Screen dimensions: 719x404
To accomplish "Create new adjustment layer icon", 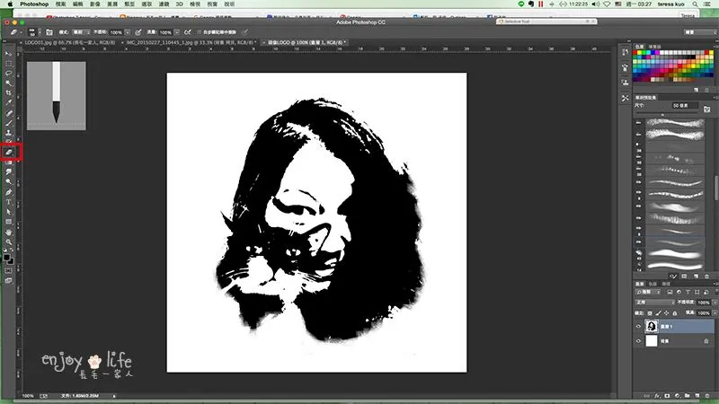I will pyautogui.click(x=677, y=395).
